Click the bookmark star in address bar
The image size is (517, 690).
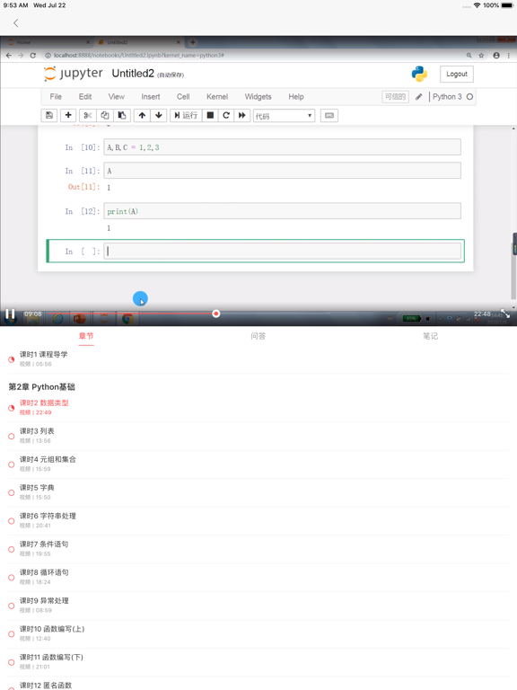tap(481, 56)
